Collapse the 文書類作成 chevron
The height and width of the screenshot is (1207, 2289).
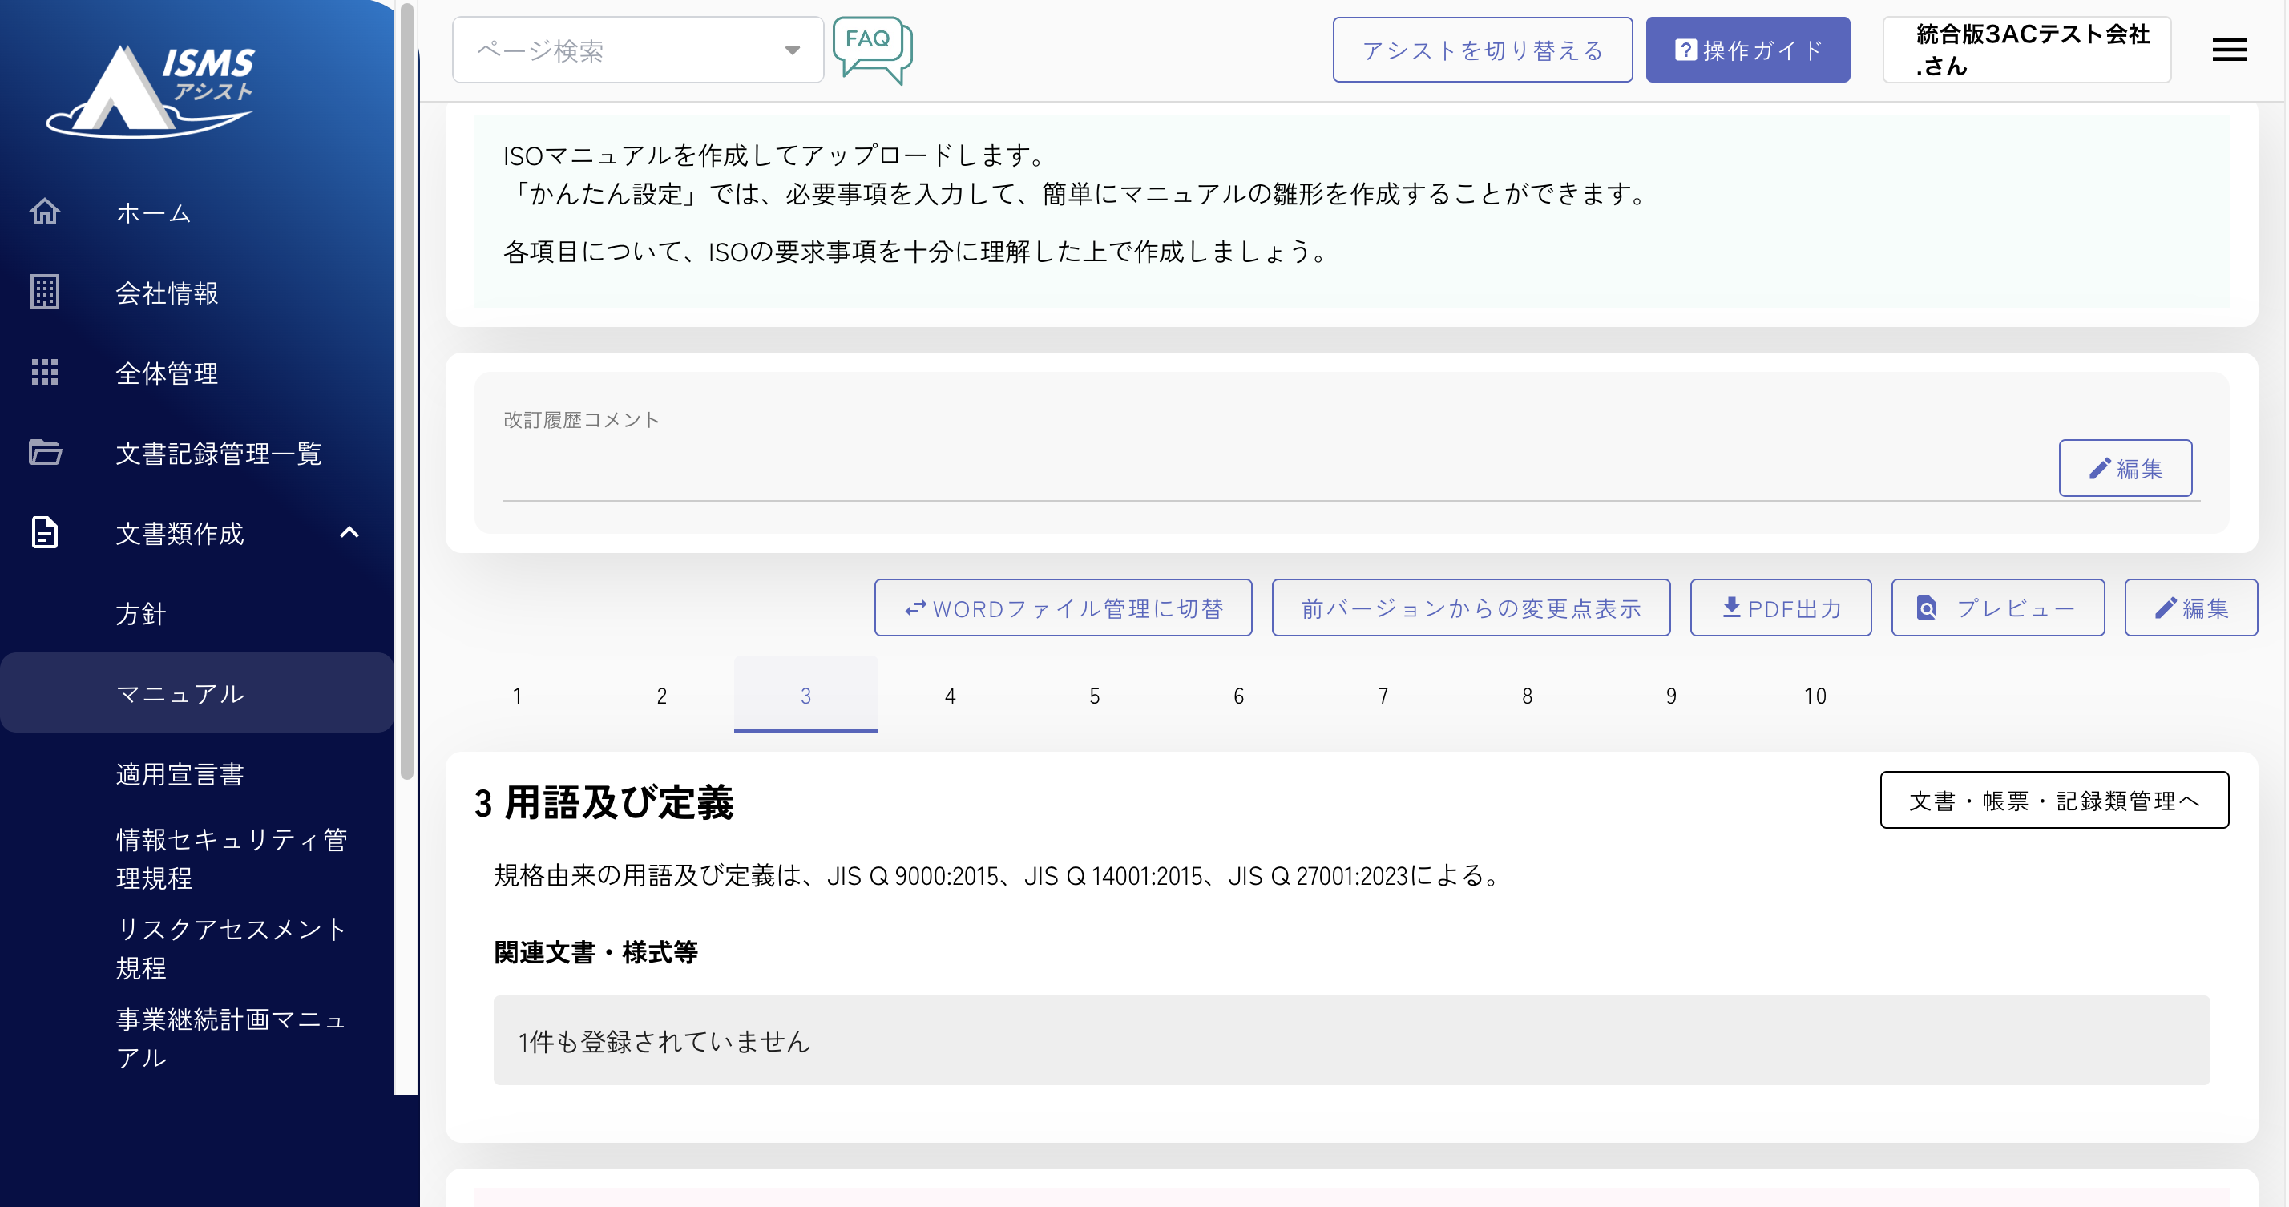(x=349, y=532)
